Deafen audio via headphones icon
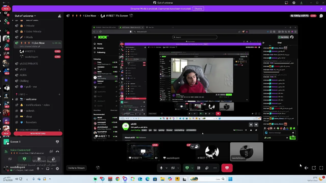The height and width of the screenshot is (183, 326). (48, 169)
